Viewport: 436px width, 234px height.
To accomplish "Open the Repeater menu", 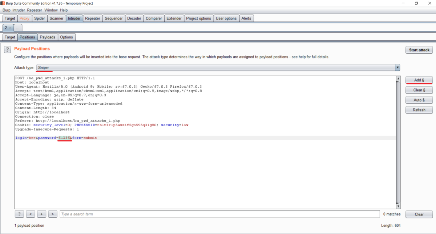I will [x=35, y=10].
